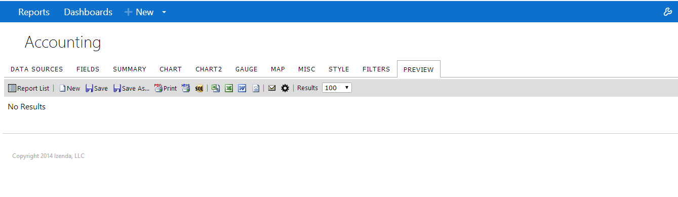The width and height of the screenshot is (678, 197).
Task: Print the report as PDF
Action: 166,88
